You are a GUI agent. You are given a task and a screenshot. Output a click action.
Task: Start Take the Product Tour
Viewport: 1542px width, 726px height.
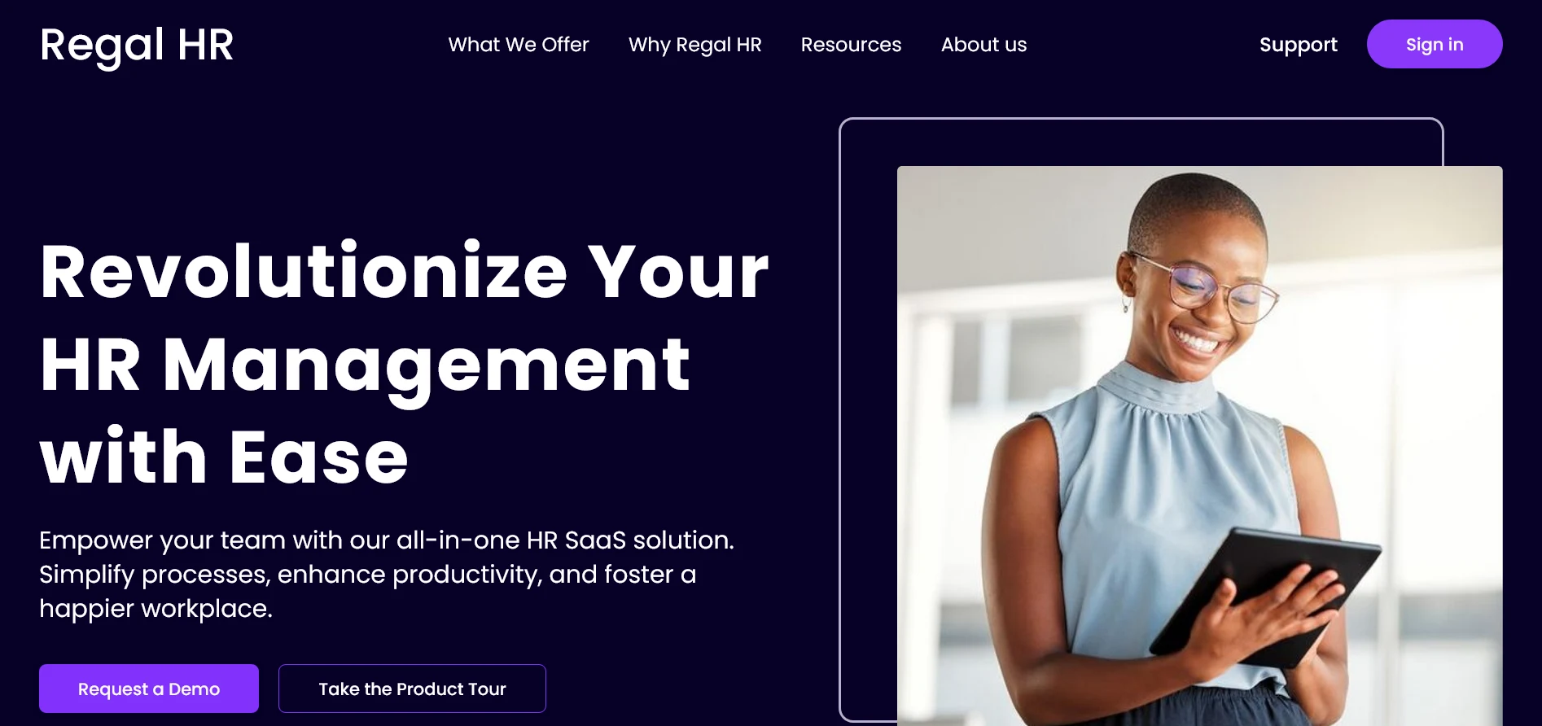click(x=412, y=689)
